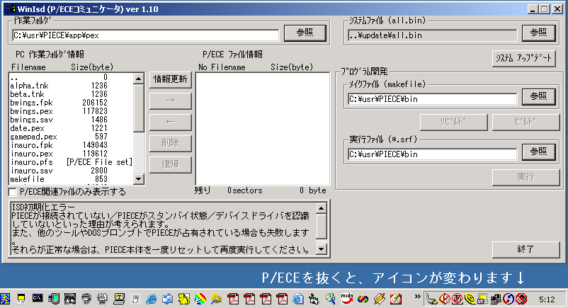The height and width of the screenshot is (308, 568).
Task: Open the paint palette icon in taskbar
Action: (216, 299)
